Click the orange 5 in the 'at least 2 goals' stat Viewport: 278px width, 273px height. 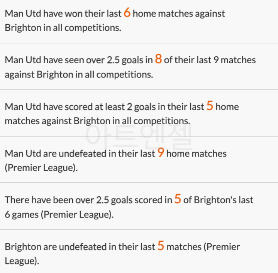tap(210, 106)
